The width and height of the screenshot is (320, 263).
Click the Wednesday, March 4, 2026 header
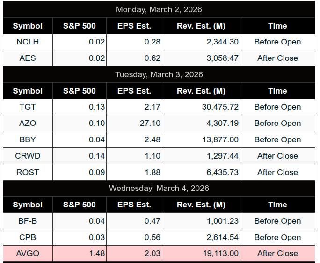click(x=159, y=189)
